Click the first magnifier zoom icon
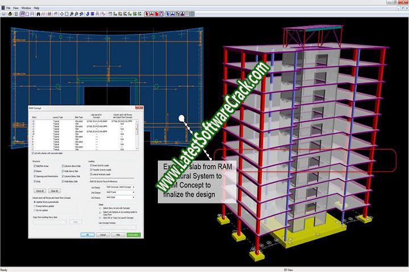 (x=72, y=14)
